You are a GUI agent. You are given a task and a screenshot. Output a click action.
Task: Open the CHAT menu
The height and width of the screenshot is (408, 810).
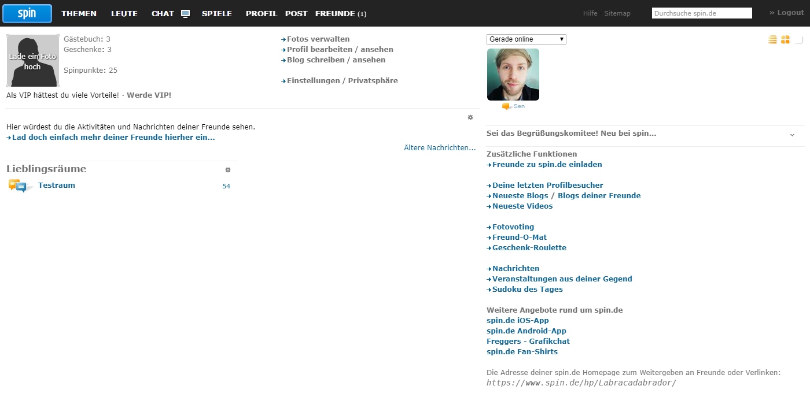pyautogui.click(x=163, y=14)
